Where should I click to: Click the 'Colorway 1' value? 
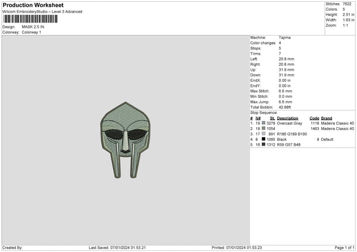(32, 32)
